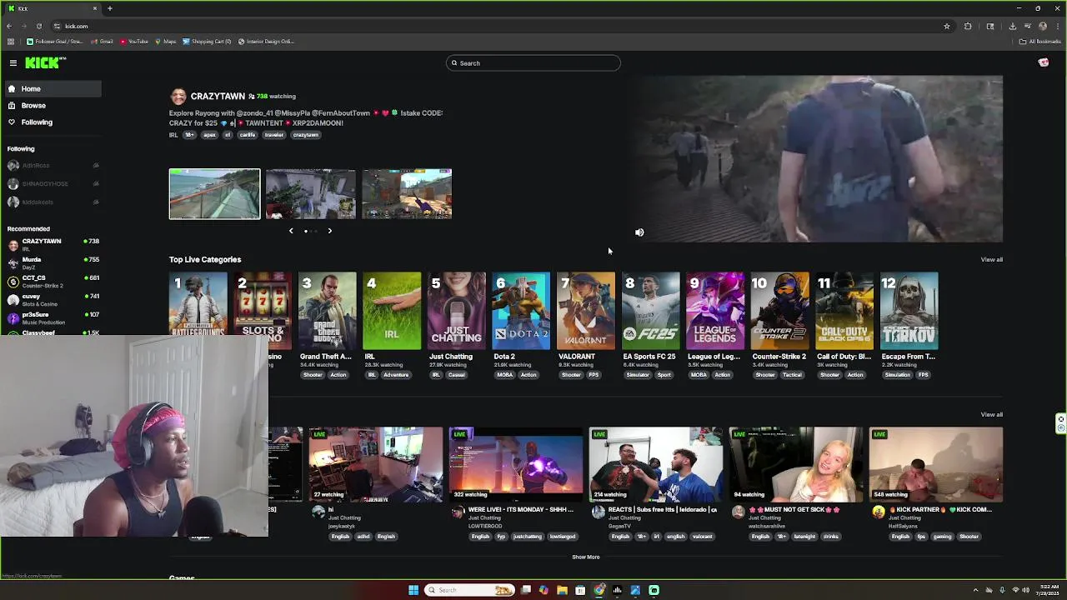Click the Kick logo
1067x600 pixels.
point(45,62)
